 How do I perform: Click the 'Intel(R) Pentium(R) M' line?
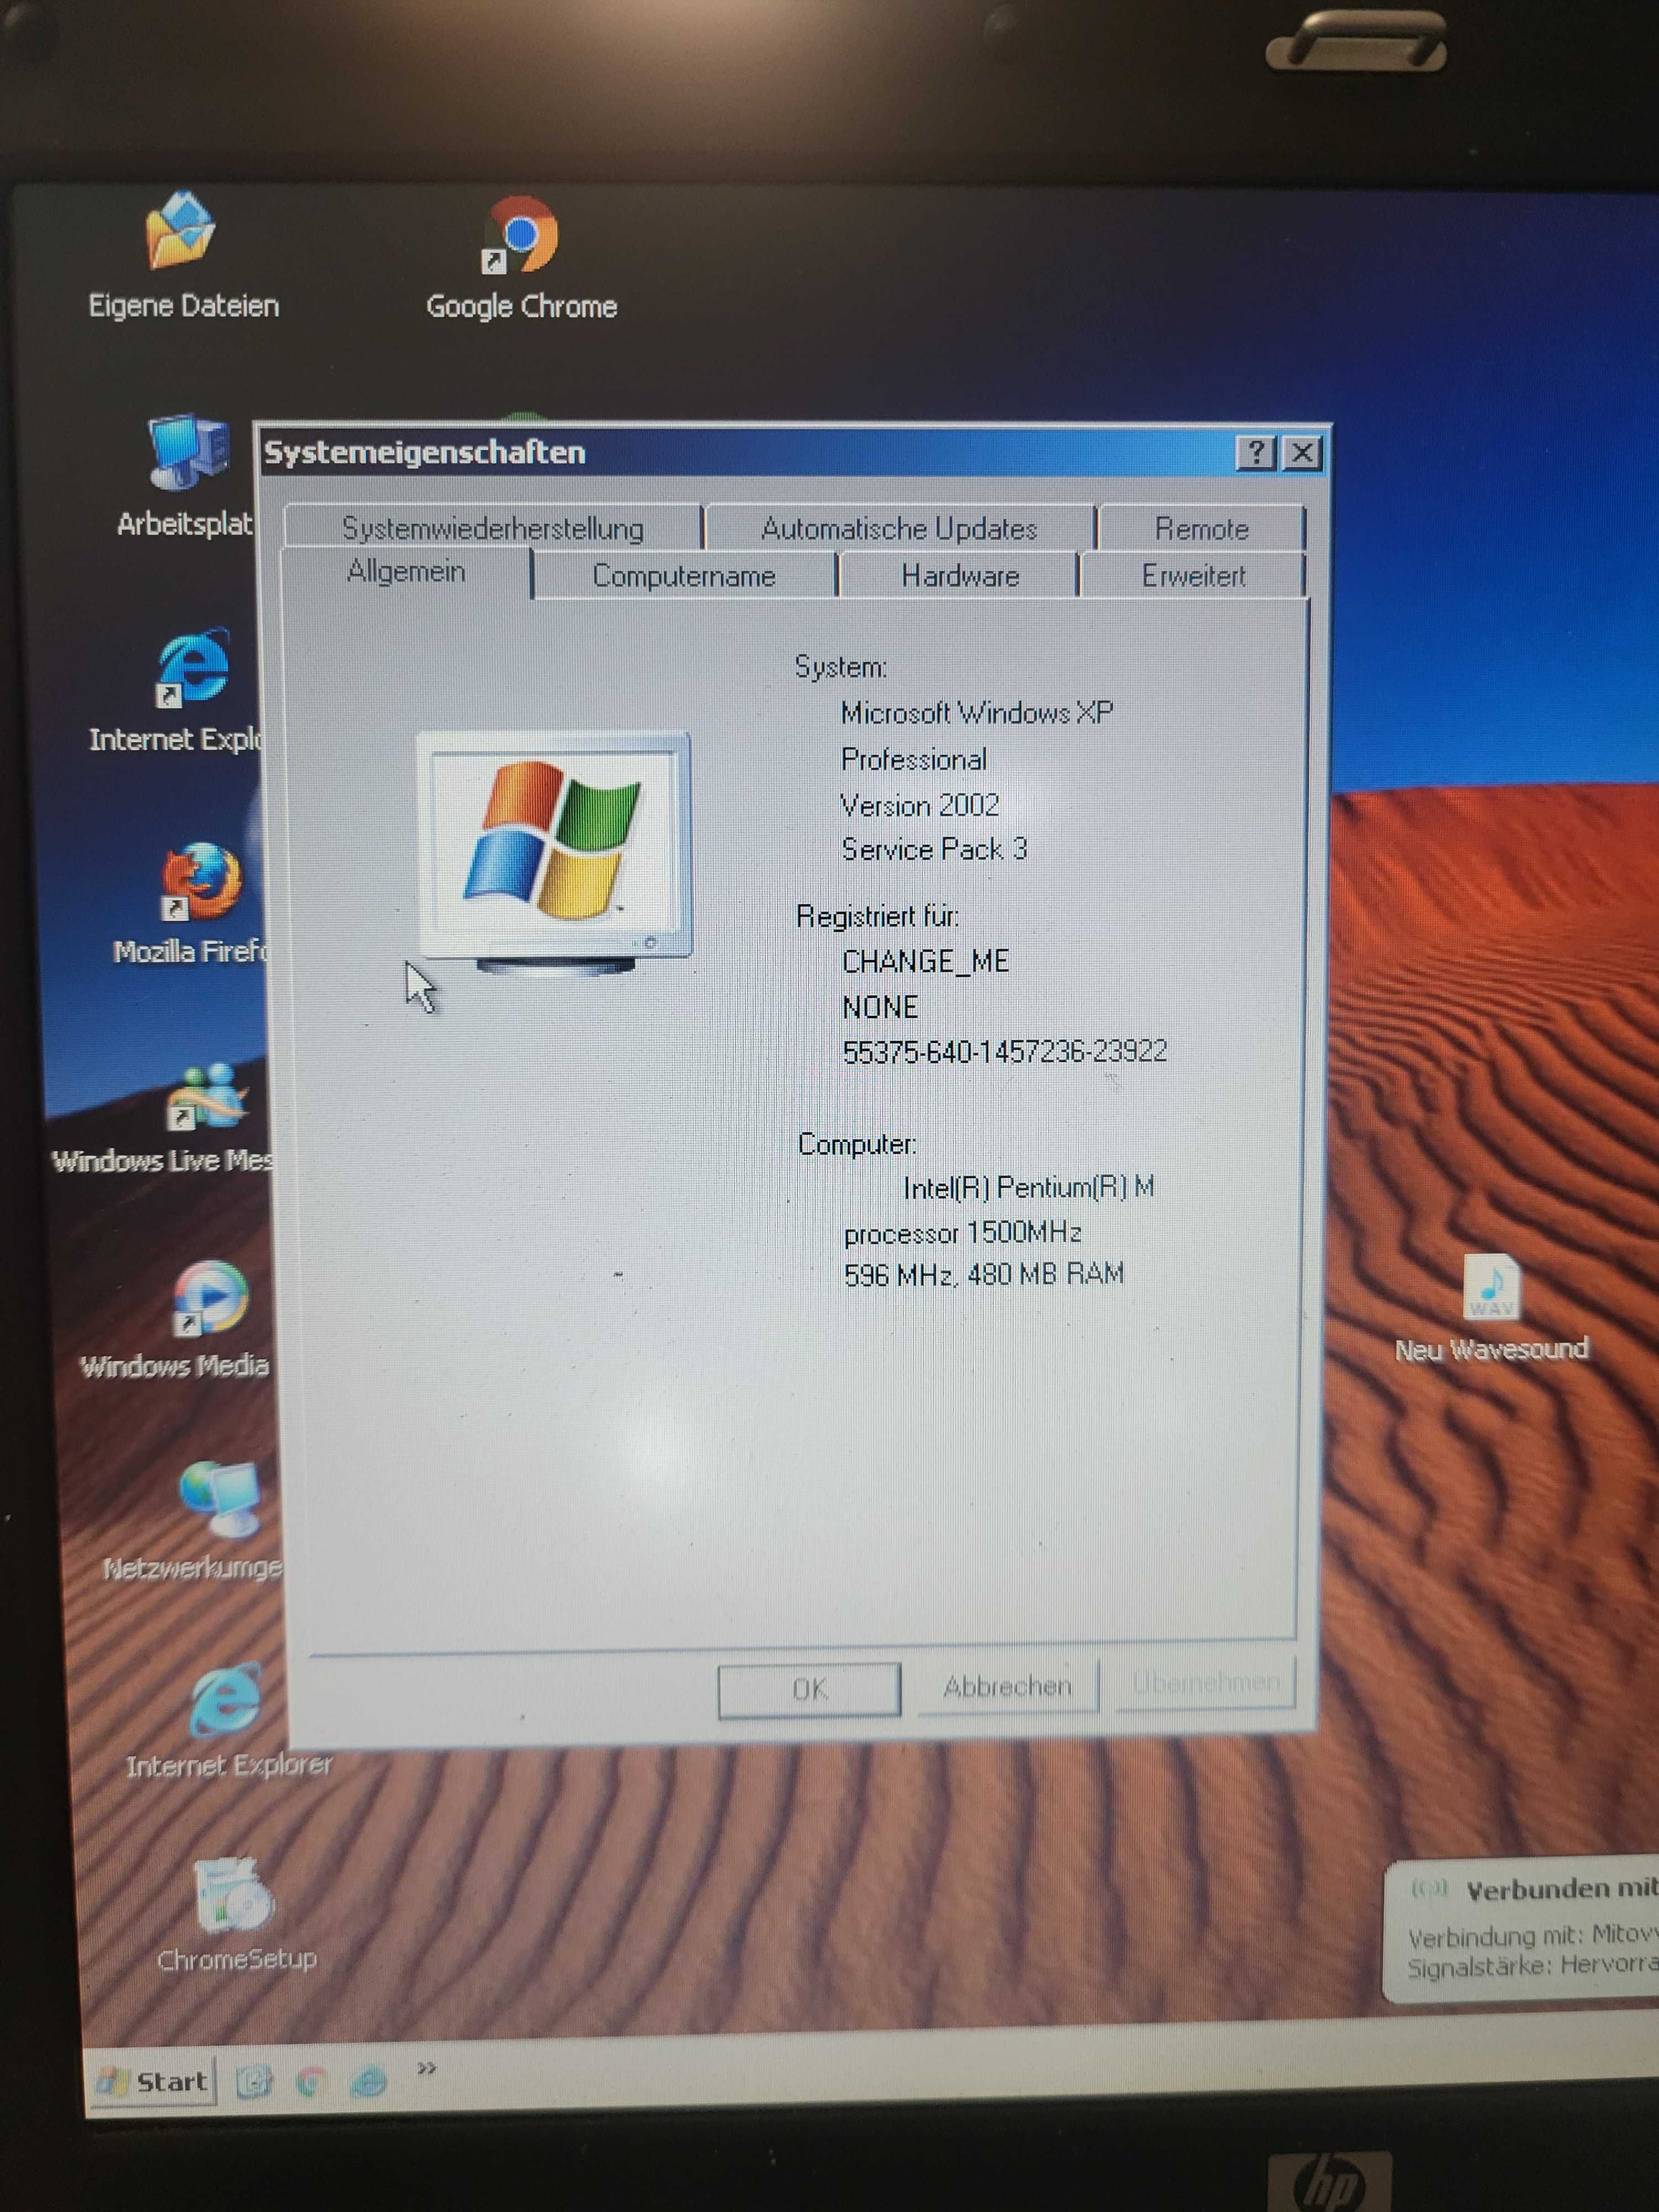tap(1029, 1187)
